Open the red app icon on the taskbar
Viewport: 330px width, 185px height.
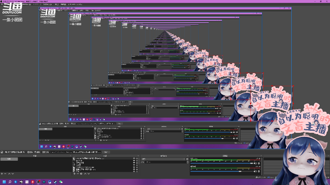pyautogui.click(x=33, y=182)
